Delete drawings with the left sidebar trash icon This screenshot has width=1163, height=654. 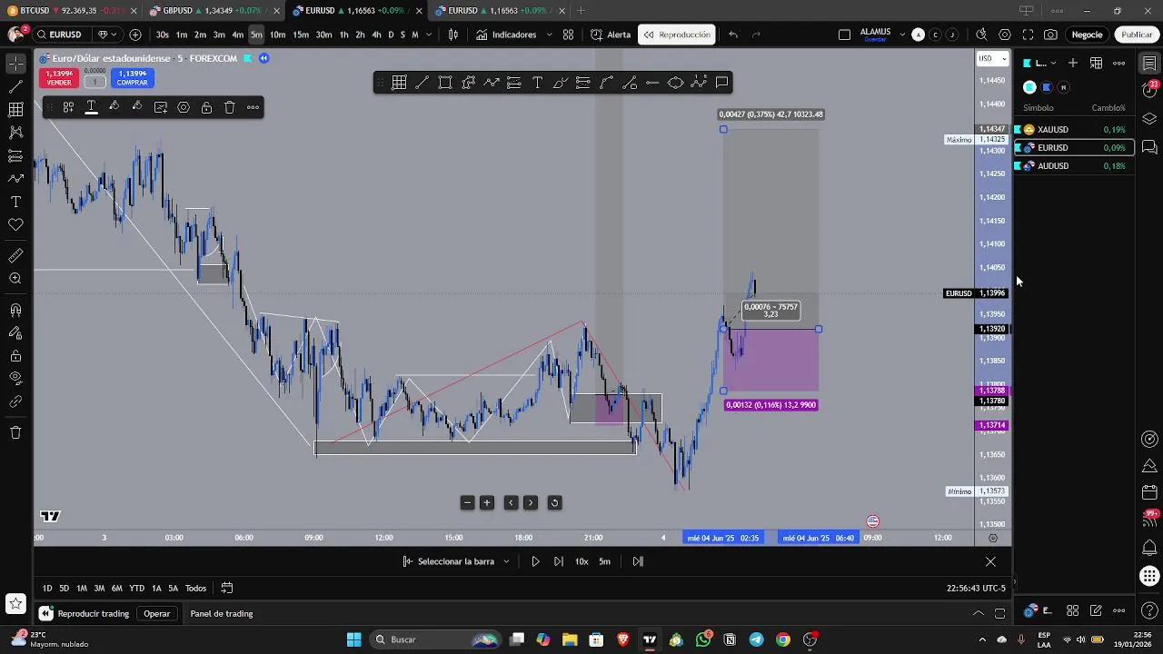[x=15, y=432]
